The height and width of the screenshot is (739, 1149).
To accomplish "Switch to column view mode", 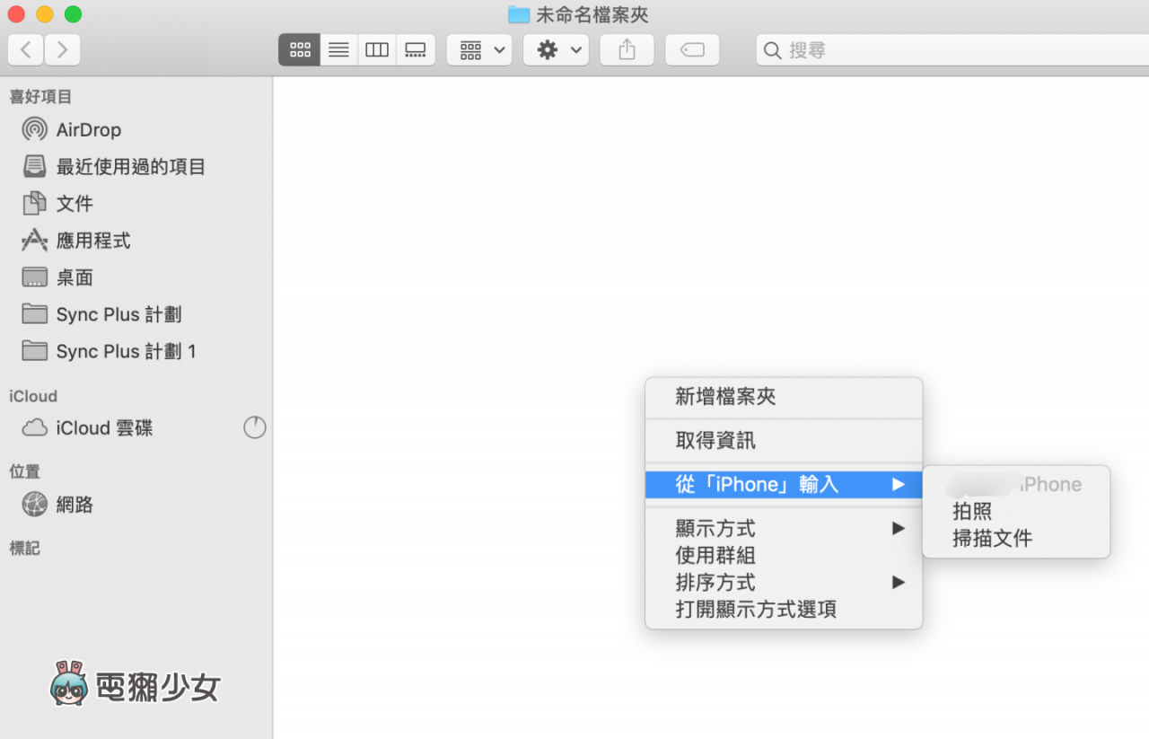I will point(377,50).
